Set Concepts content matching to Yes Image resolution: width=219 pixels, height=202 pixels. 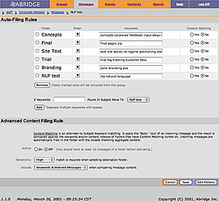(x=192, y=35)
